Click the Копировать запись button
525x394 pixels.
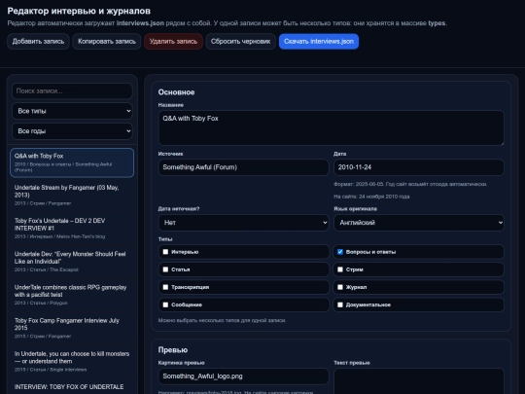107,42
